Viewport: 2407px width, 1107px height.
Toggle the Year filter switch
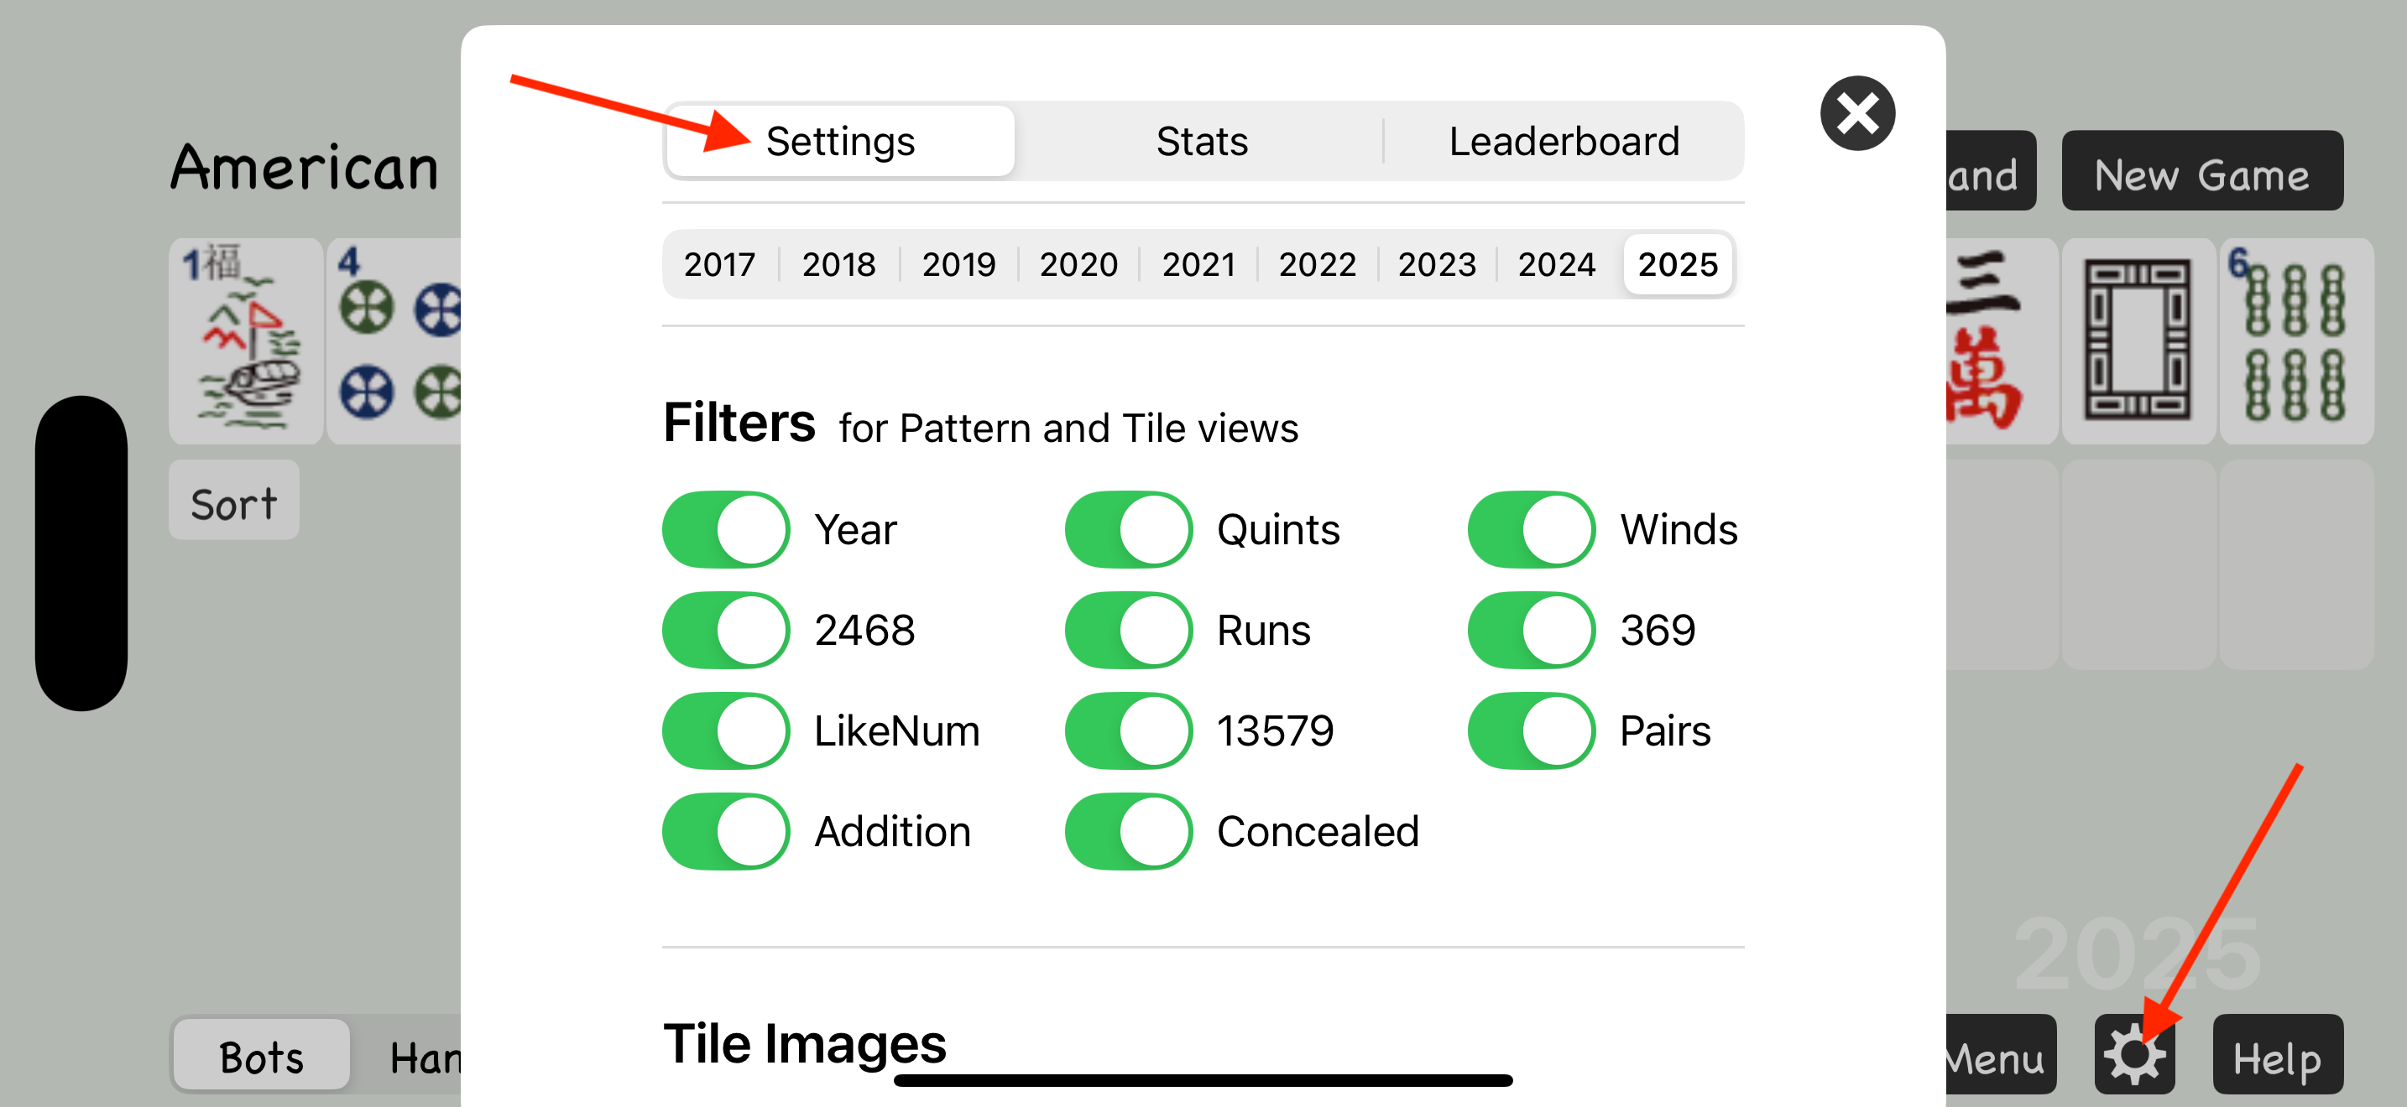(x=726, y=529)
